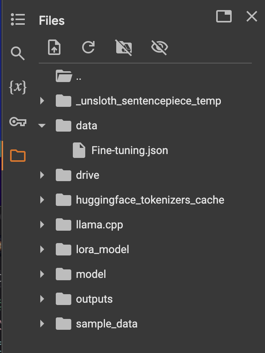
Task: Expand the llama.cpp folder
Action: point(42,224)
